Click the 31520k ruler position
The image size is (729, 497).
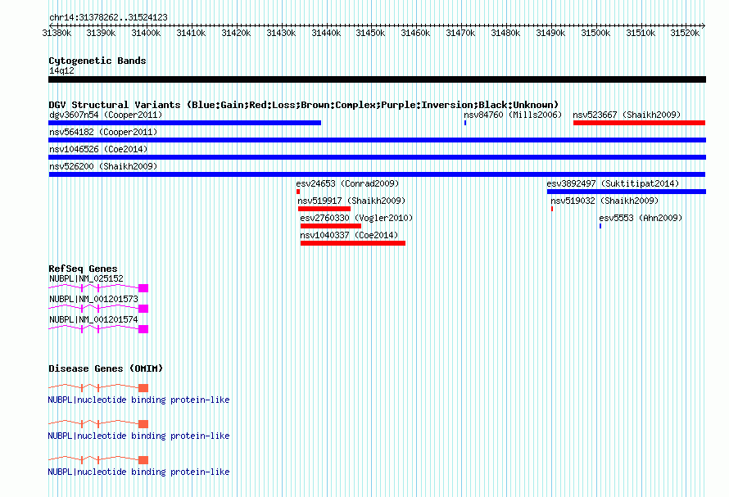pos(685,33)
